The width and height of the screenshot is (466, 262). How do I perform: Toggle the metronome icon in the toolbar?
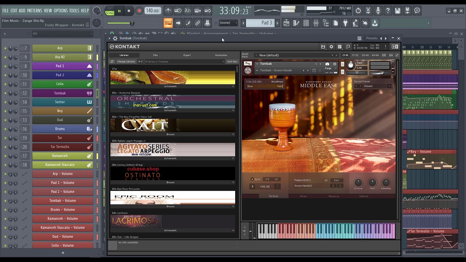168,11
